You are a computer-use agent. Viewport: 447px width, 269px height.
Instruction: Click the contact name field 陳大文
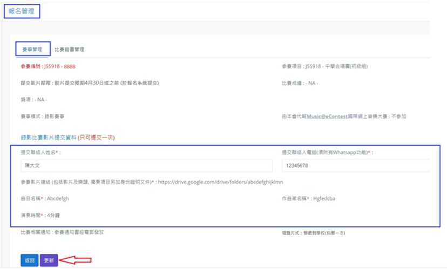pyautogui.click(x=146, y=165)
